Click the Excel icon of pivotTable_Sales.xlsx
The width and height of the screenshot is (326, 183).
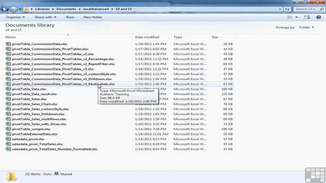(x=8, y=99)
